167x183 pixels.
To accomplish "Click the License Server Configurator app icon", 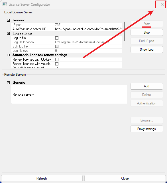I will click(x=5, y=5).
